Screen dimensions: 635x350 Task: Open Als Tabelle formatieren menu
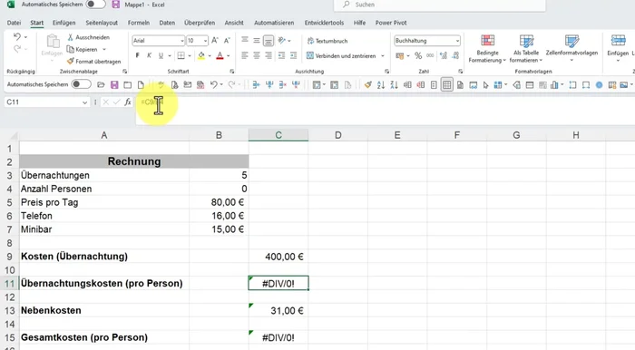(525, 49)
